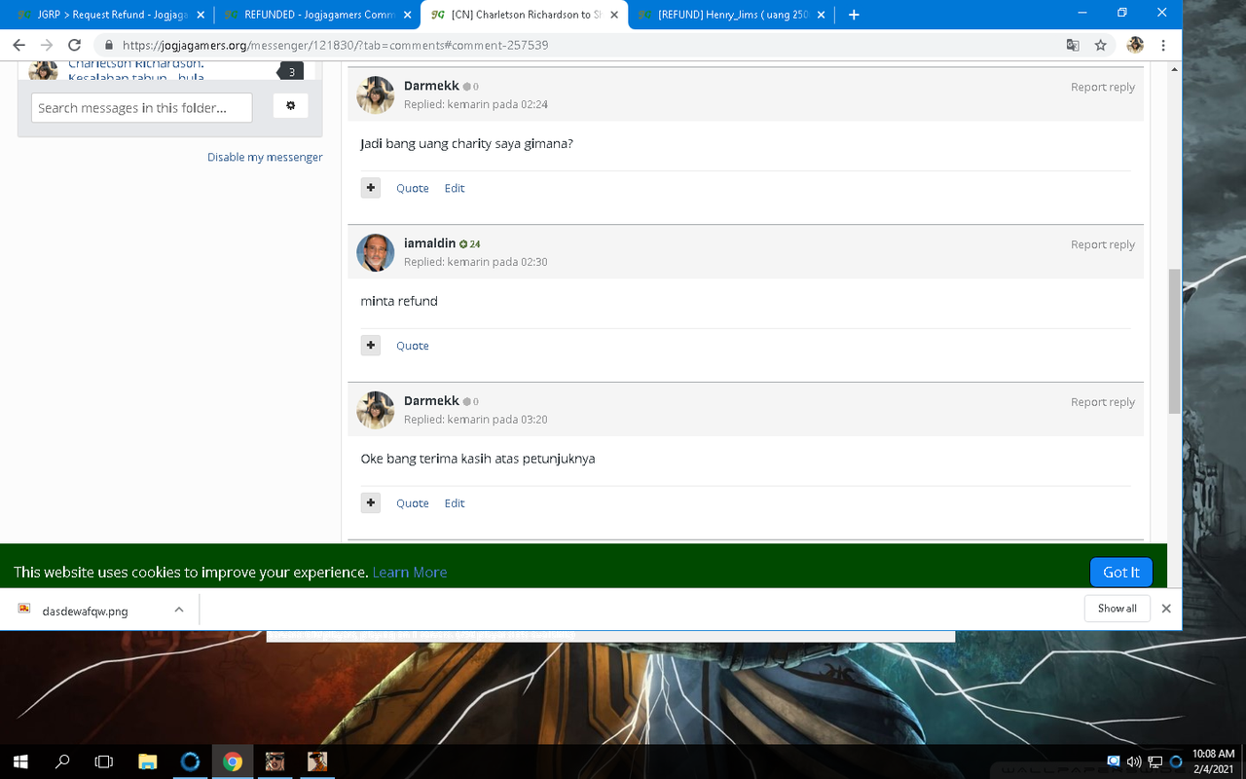Open messenger folder settings gear
The image size is (1246, 779).
(x=290, y=105)
